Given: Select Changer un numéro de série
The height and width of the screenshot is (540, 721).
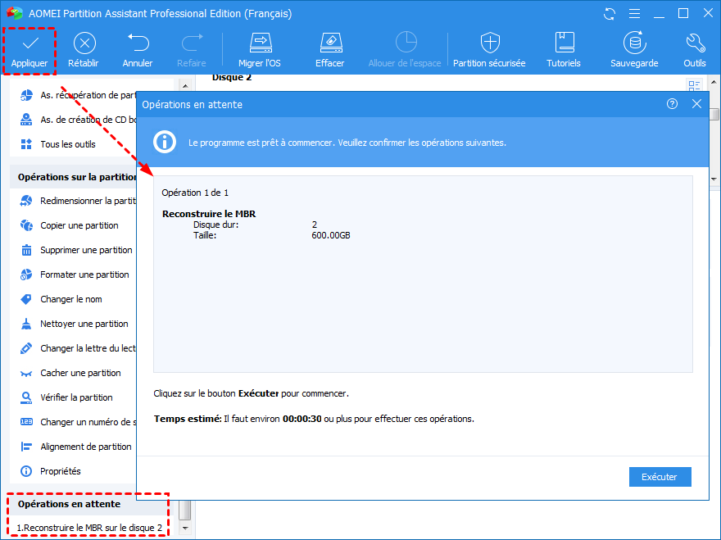Looking at the screenshot, I should (79, 422).
